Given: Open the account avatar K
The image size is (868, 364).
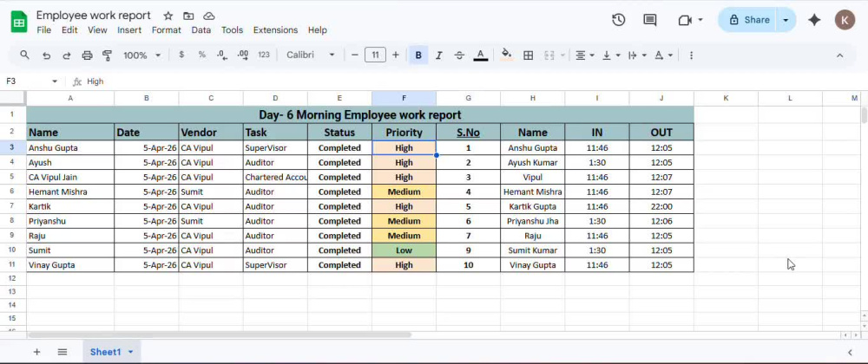Looking at the screenshot, I should tap(845, 20).
